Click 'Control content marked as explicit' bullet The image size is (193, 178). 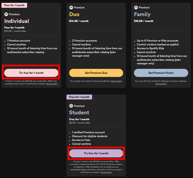point(158,44)
